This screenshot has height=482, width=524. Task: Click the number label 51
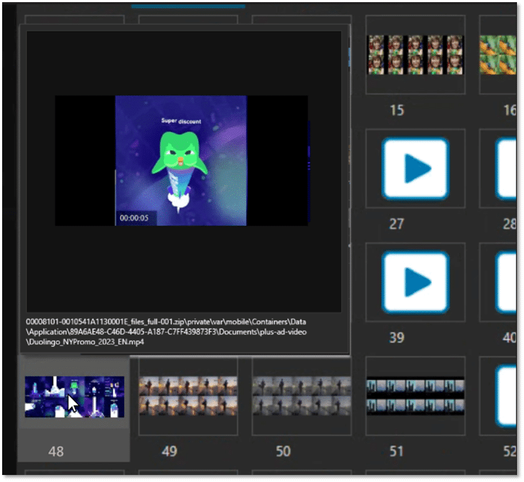[x=397, y=451]
